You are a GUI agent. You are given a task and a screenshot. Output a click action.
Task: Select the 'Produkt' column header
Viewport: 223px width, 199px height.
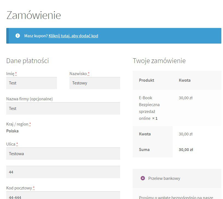(146, 80)
